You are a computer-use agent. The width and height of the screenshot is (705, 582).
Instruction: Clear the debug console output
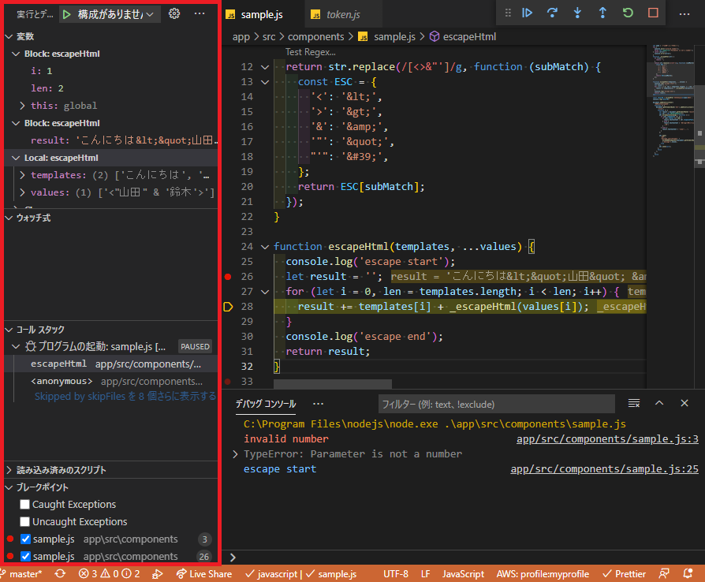click(634, 404)
